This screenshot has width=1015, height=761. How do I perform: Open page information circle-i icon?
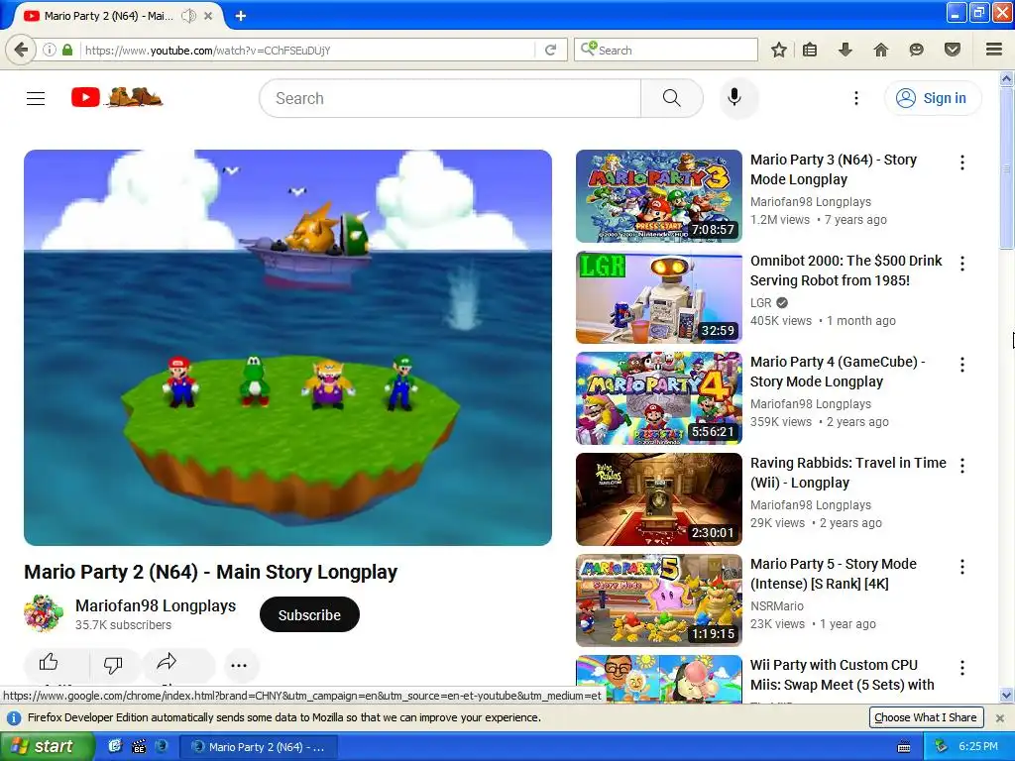tap(50, 50)
